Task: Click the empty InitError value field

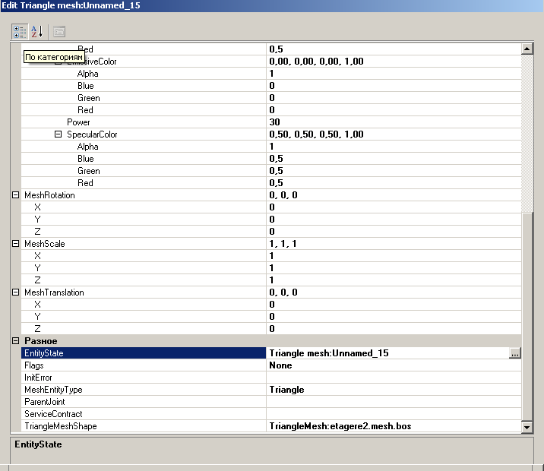Action: (394, 378)
